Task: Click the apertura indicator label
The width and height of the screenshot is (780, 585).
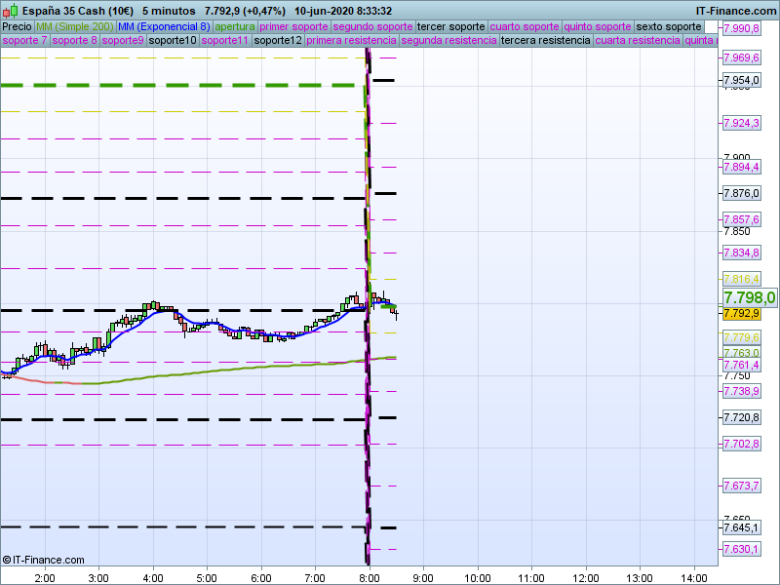Action: pyautogui.click(x=235, y=26)
